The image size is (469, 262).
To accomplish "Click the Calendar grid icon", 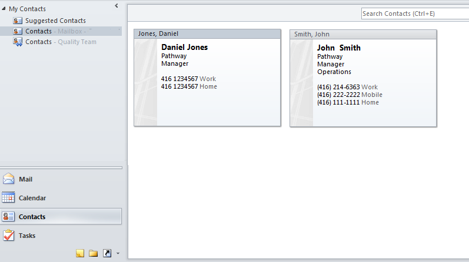I will (x=8, y=197).
